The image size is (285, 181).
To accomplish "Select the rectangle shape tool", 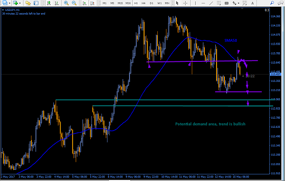I will click(x=227, y=3).
